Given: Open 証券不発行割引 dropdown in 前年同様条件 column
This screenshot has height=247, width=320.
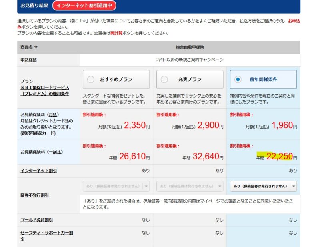Looking at the screenshot, I should pos(263,186).
